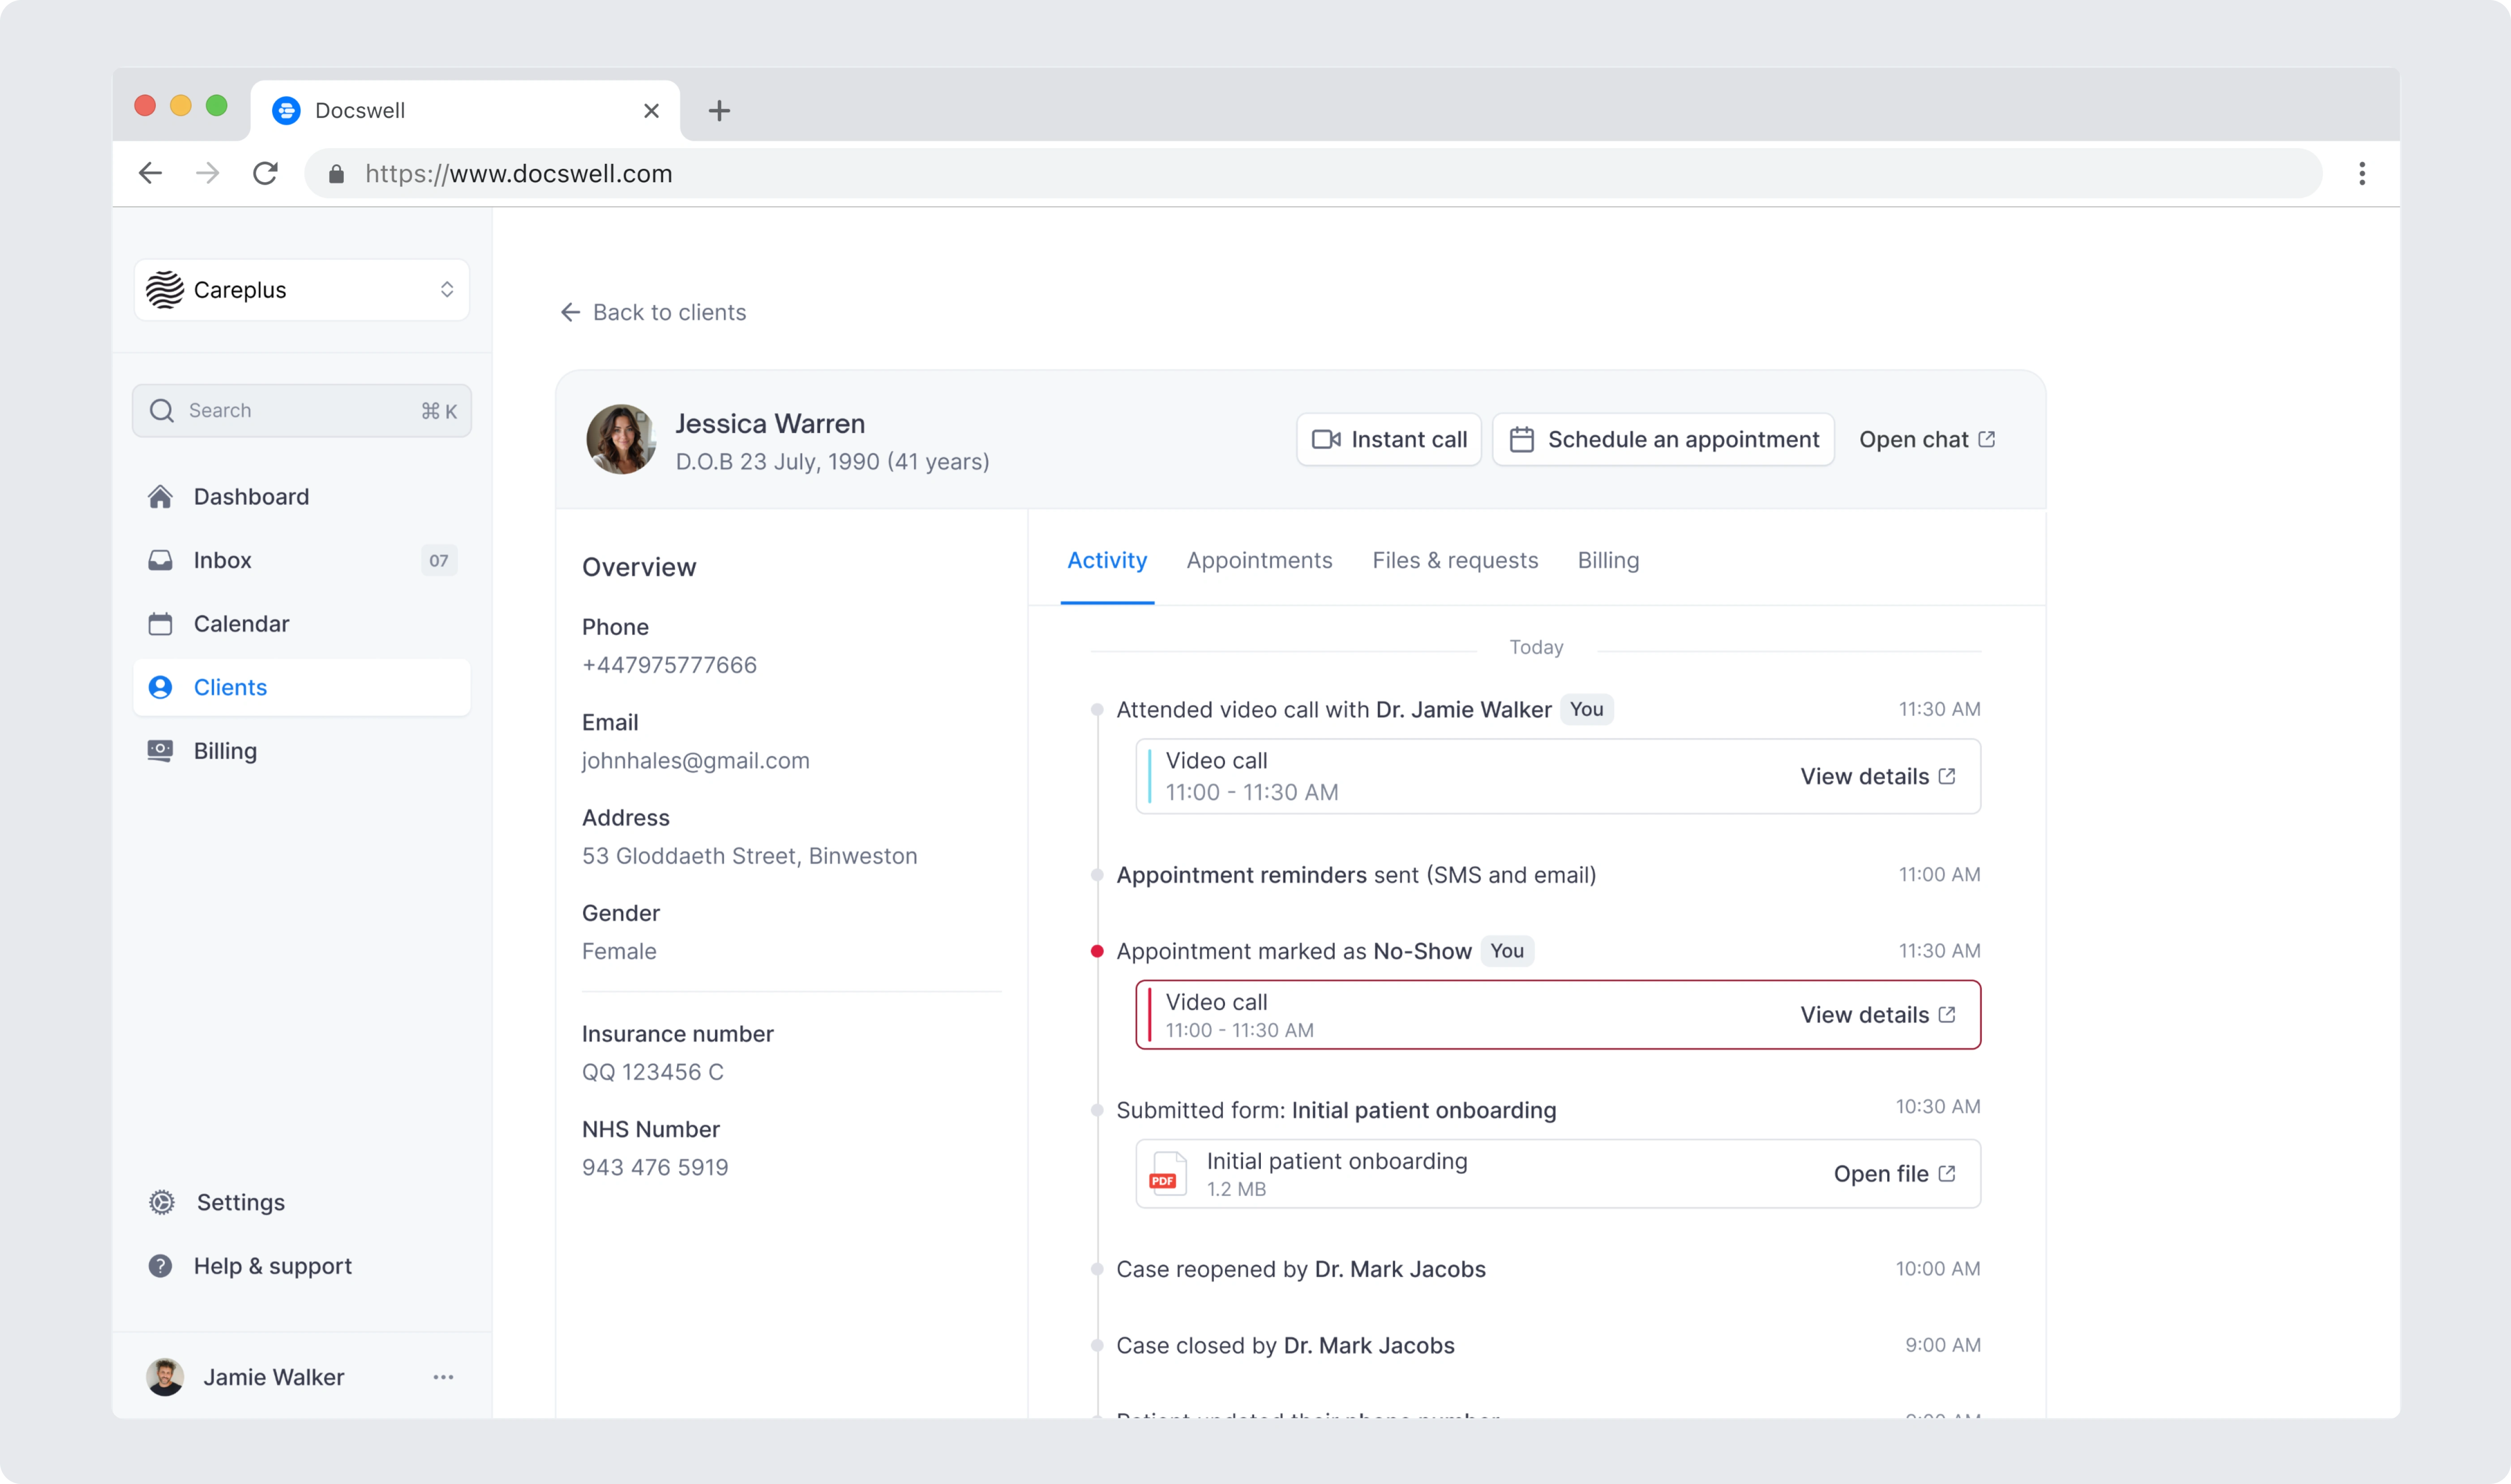Screen dimensions: 2511x1484
Task: Switch to the Appointments tab
Action: pyautogui.click(x=1259, y=560)
